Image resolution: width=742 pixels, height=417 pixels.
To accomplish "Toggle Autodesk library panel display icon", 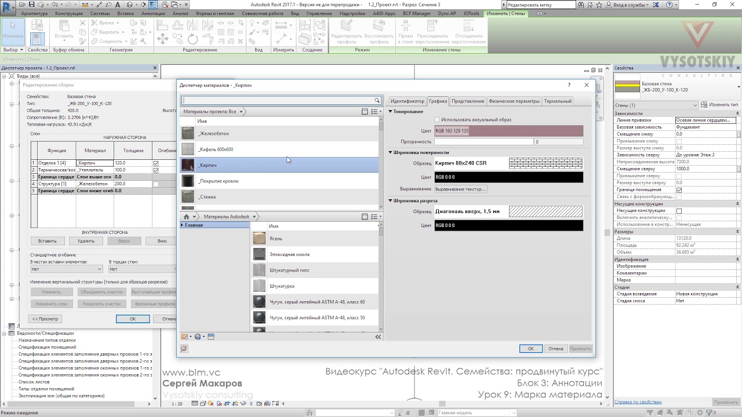I will (365, 217).
